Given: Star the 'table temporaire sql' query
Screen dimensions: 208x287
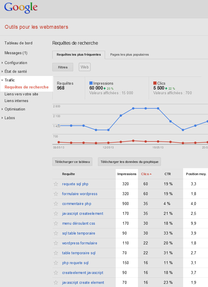Looking at the screenshot, I should pos(56,253).
